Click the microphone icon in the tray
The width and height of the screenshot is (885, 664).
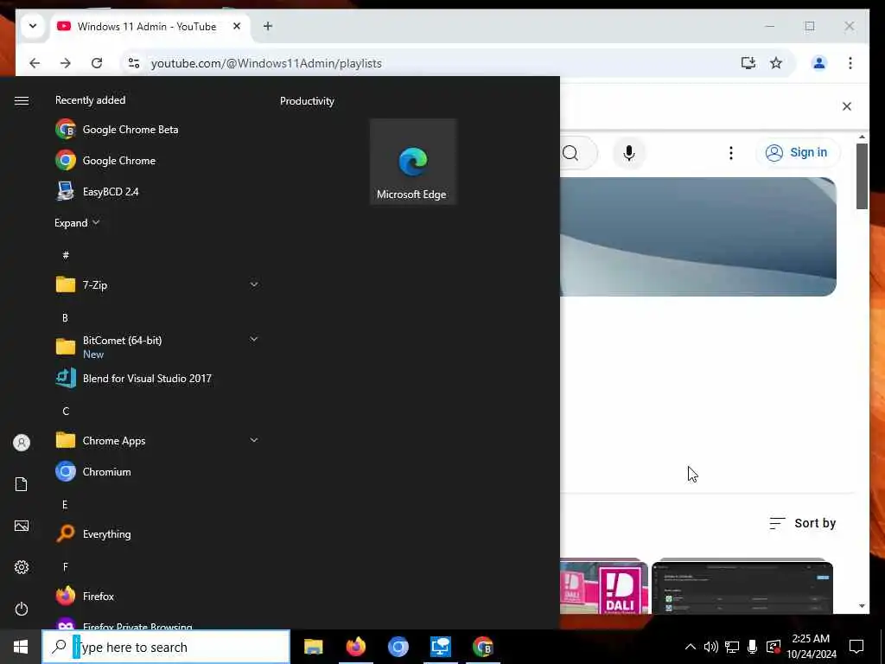click(x=753, y=647)
